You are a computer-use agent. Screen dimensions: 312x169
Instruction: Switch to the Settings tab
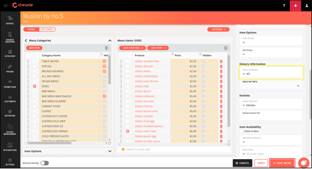(47, 29)
